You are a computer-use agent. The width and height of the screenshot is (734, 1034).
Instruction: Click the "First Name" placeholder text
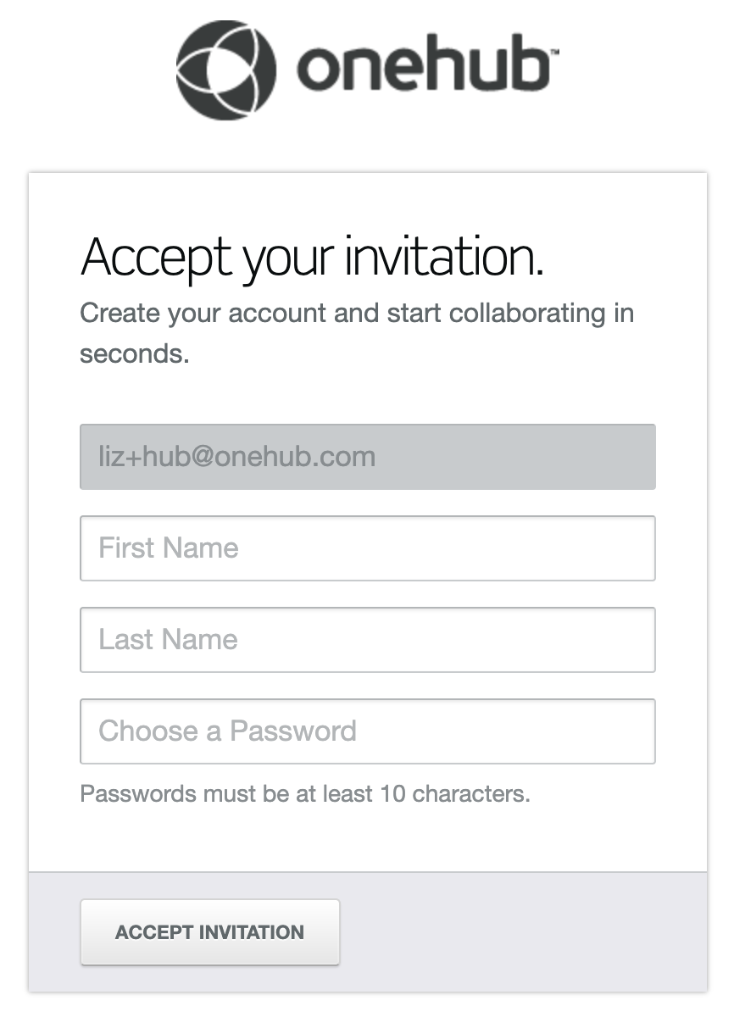click(x=169, y=548)
